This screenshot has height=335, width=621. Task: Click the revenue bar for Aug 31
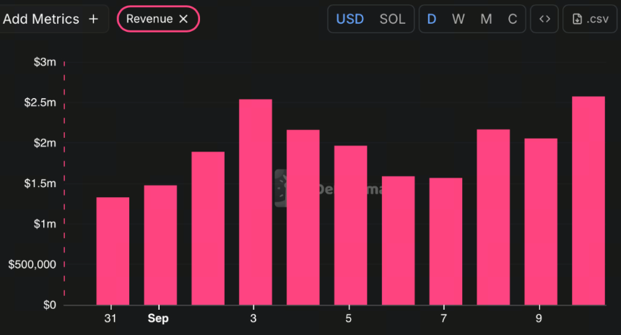point(113,251)
